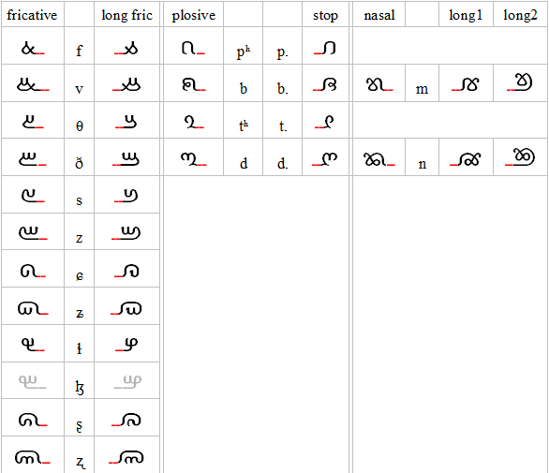Viewport: 549px width, 473px height.
Task: Select the fricative glyph beside ʐ
Action: (x=33, y=457)
